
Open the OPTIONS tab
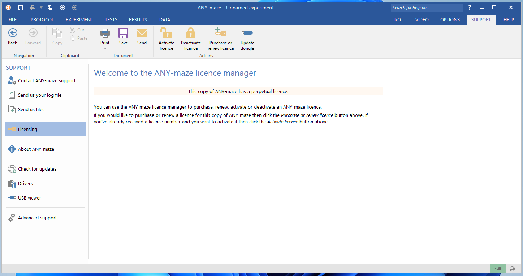(450, 20)
